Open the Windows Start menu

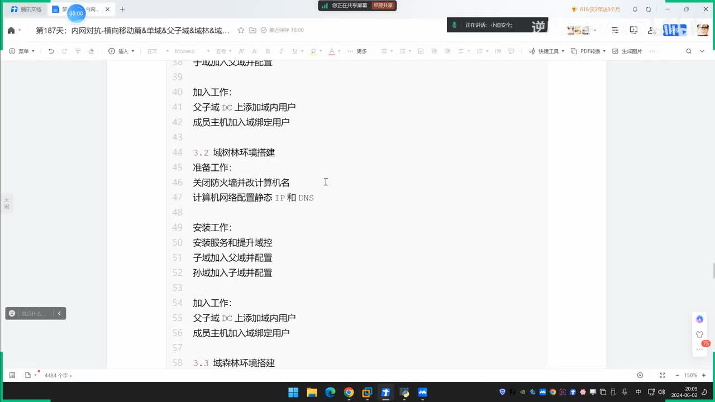point(293,393)
